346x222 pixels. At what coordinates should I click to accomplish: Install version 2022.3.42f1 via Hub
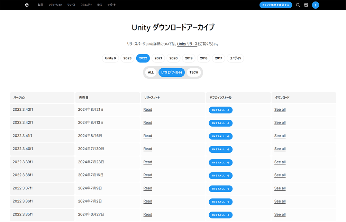[221, 123]
